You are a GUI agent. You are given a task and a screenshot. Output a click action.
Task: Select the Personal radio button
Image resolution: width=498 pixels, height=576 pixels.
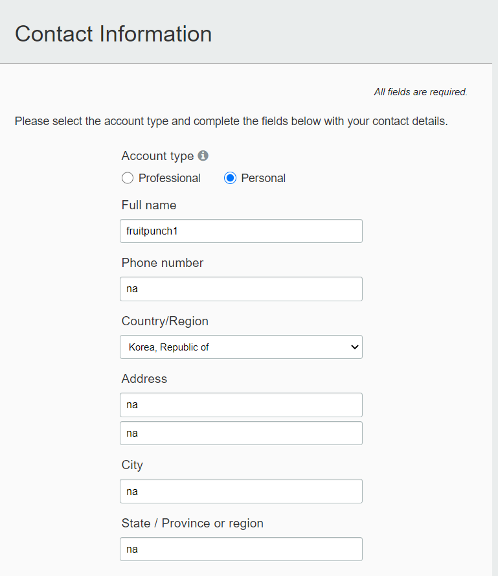pyautogui.click(x=230, y=178)
